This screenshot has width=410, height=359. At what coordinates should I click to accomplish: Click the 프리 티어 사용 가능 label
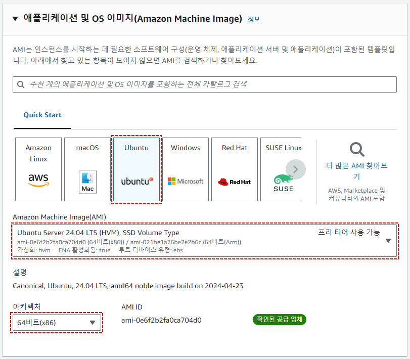(x=349, y=232)
